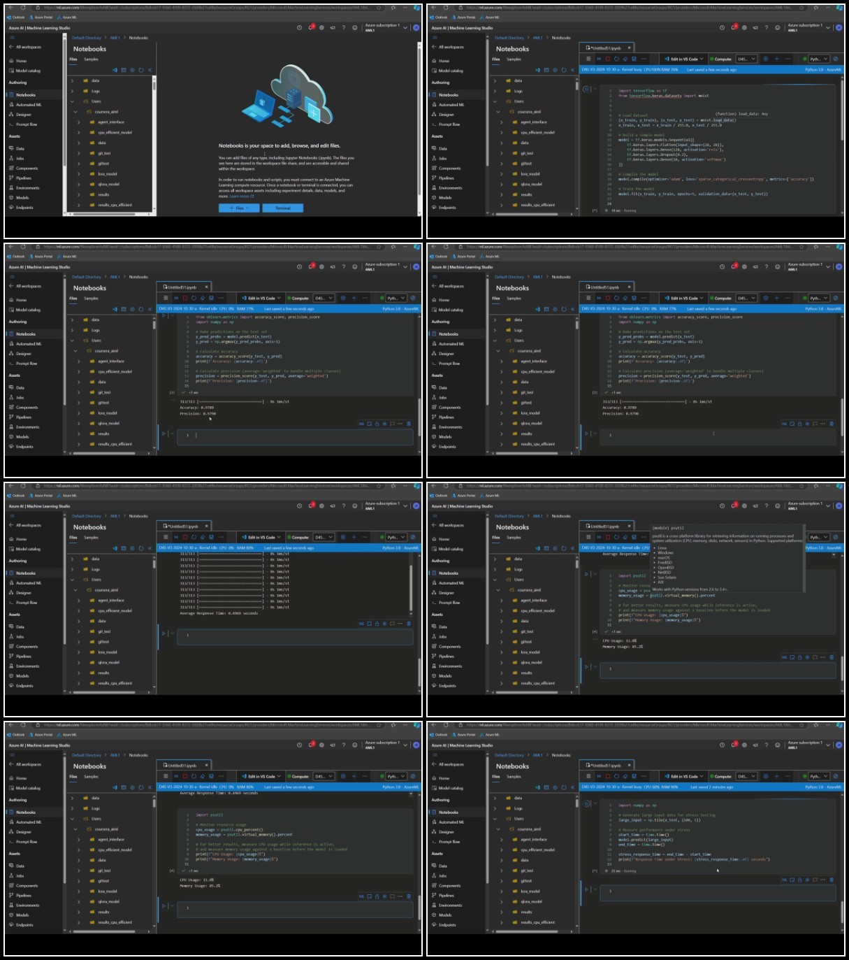This screenshot has width=849, height=960.
Task: Click cell comment icon in psutil tooltip screenshot
Action: tap(815, 657)
